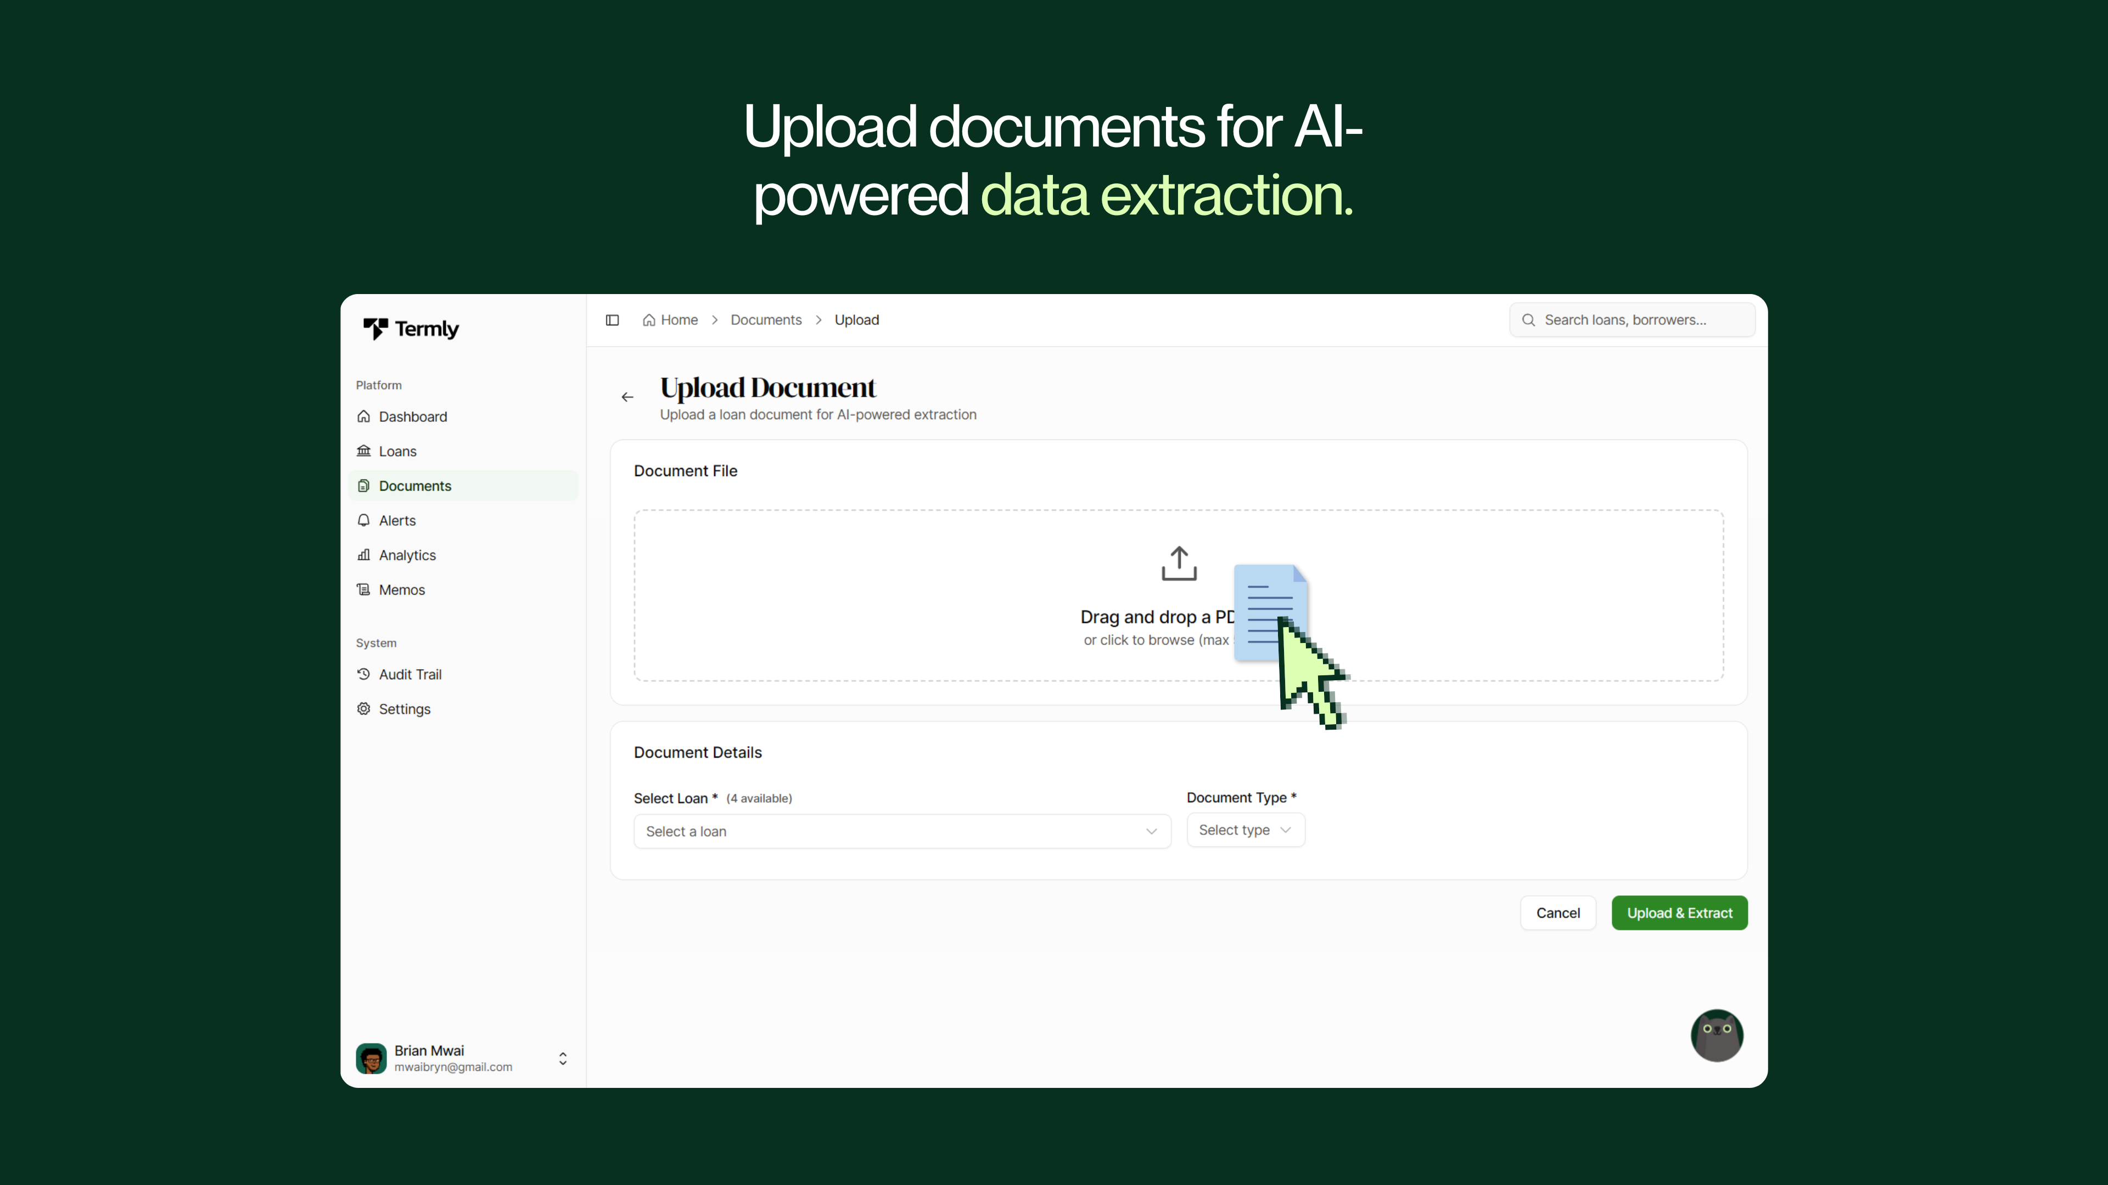The width and height of the screenshot is (2108, 1185).
Task: Click the upload arrow icon in dropzone
Action: pyautogui.click(x=1179, y=563)
